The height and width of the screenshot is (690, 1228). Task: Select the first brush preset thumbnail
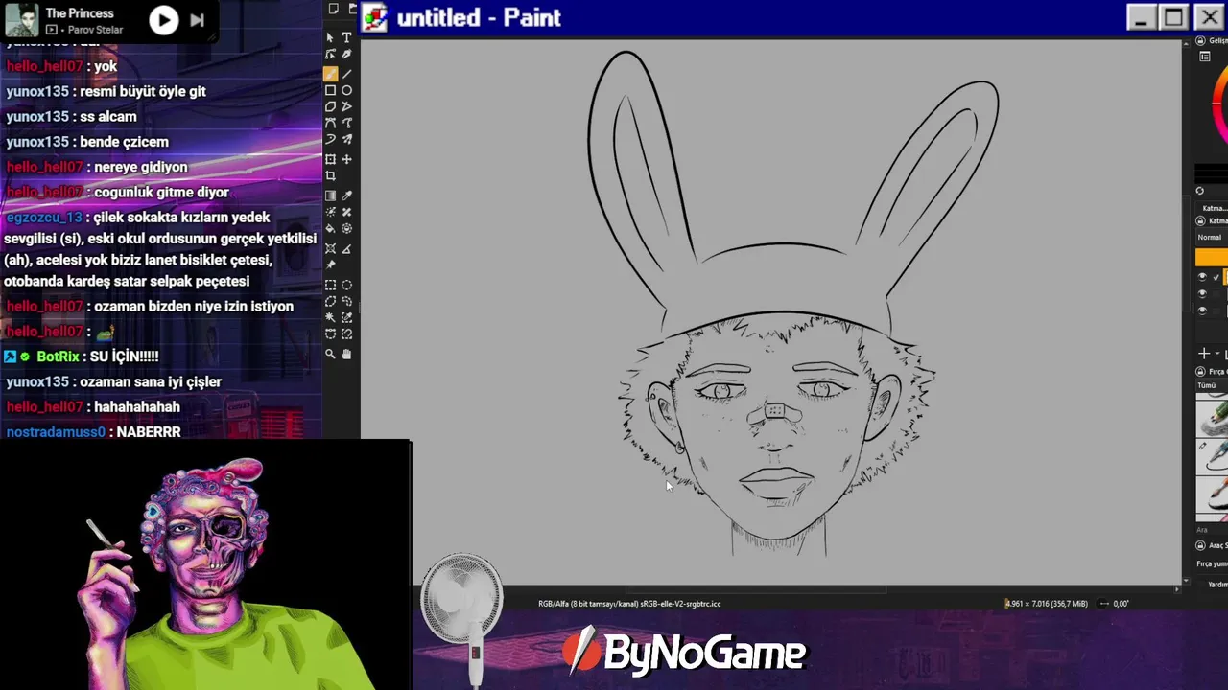click(1213, 417)
